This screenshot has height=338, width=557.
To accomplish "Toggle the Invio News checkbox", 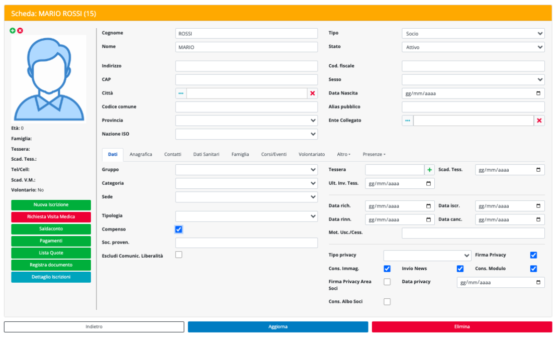I will tap(460, 269).
